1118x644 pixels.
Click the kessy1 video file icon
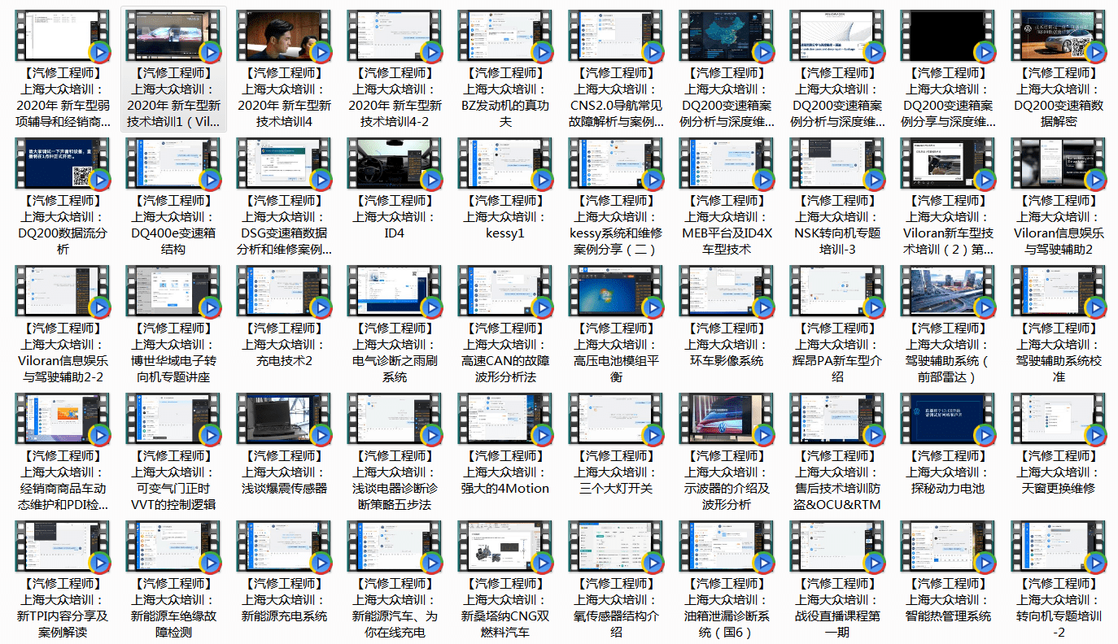pyautogui.click(x=504, y=164)
